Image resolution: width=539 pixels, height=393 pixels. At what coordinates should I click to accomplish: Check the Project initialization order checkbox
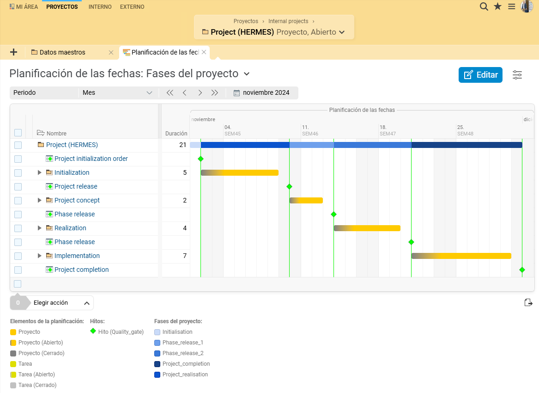tap(18, 159)
